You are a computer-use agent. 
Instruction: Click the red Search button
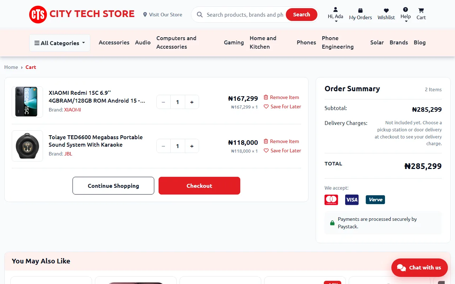(x=301, y=15)
